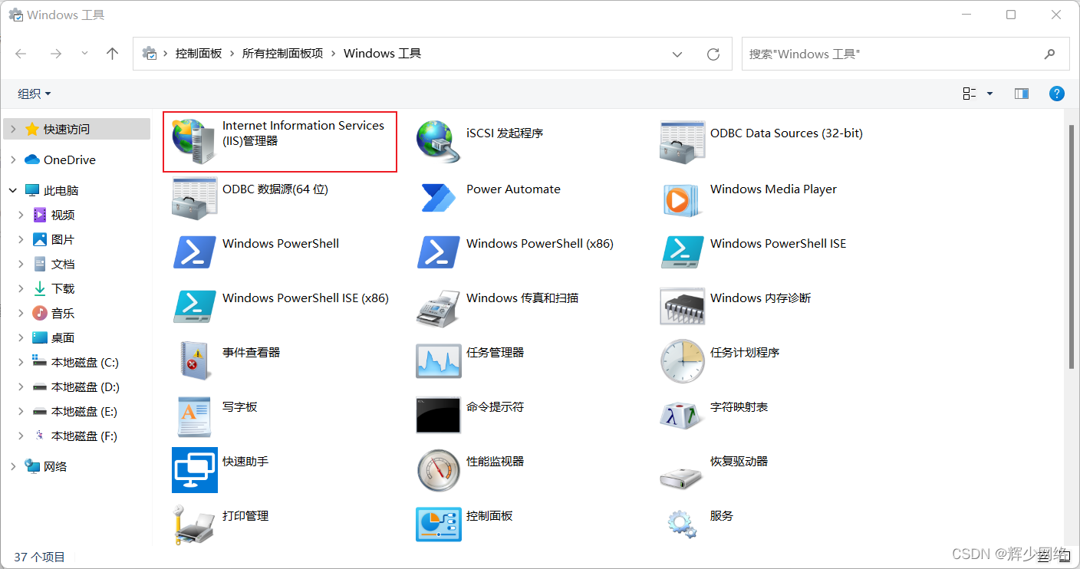The image size is (1080, 569).
Task: Click the search magnifier button
Action: [x=1050, y=54]
